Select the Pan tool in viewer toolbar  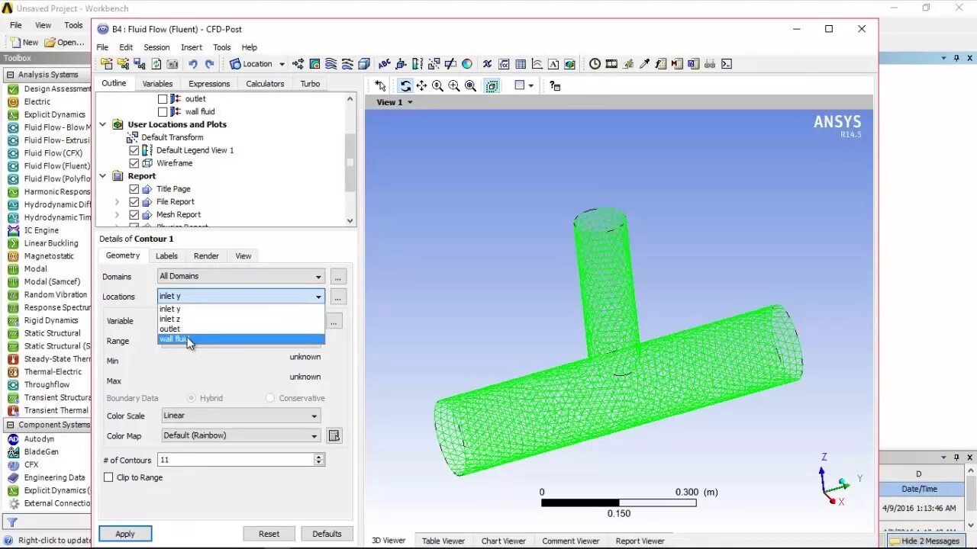click(x=421, y=86)
